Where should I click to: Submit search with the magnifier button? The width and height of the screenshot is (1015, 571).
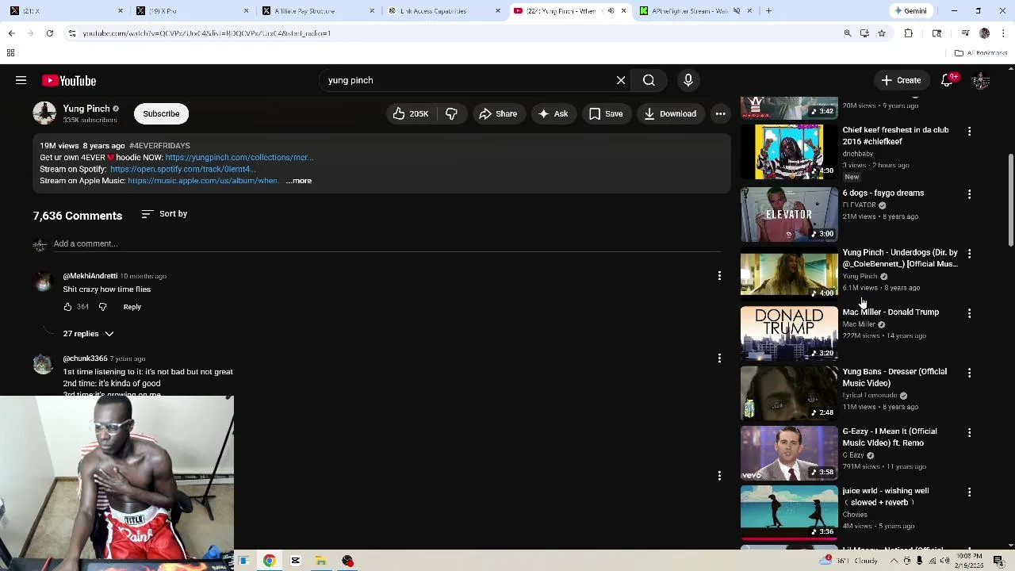click(649, 80)
